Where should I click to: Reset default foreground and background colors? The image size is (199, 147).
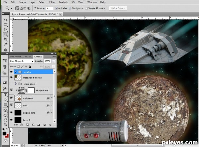point(4,129)
